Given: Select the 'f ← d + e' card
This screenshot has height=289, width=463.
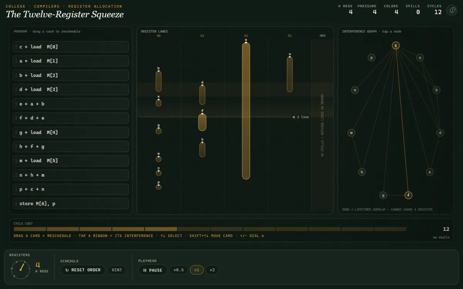Looking at the screenshot, I should pos(71,118).
